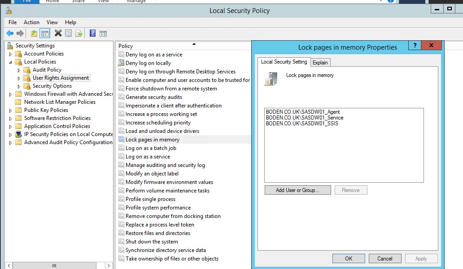Select Take ownership of files or other objects
Screen dimensions: 463x269
(x=172, y=258)
